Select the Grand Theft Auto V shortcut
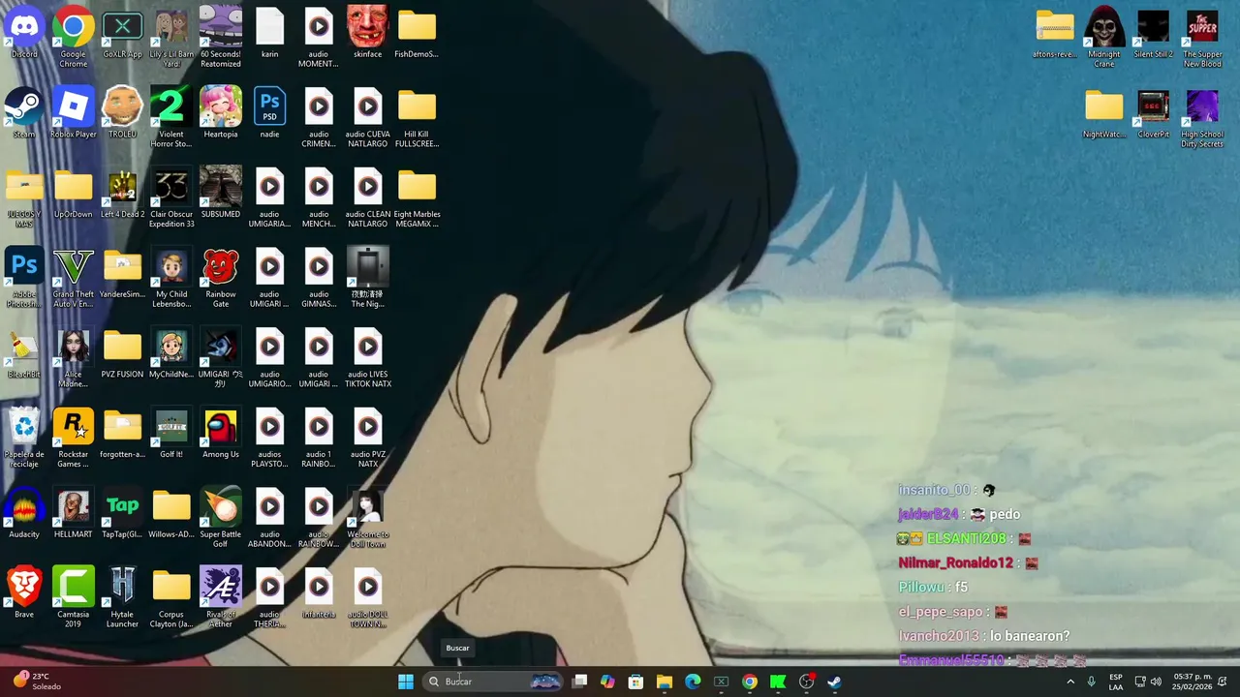This screenshot has height=697, width=1240. tap(74, 278)
